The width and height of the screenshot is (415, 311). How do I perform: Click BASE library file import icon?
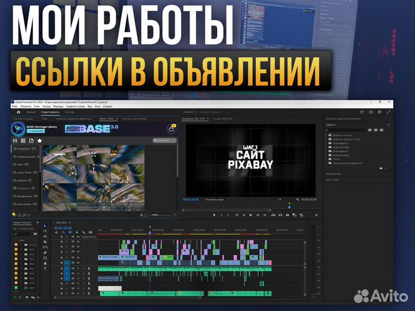tap(31, 141)
